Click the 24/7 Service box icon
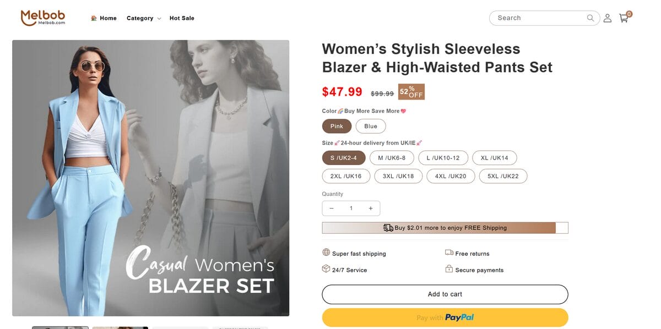 click(326, 269)
